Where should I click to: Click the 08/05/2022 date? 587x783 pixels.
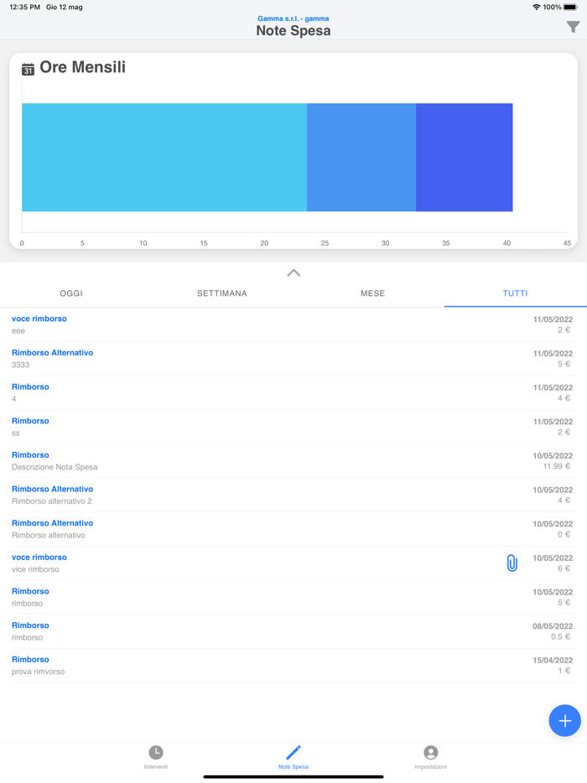click(x=553, y=625)
